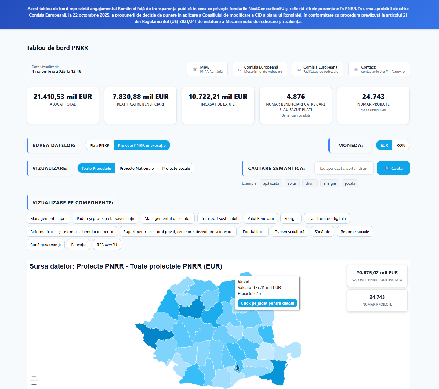The height and width of the screenshot is (389, 439).
Task: Select the Bucharest marker on the map
Action: pyautogui.click(x=238, y=368)
